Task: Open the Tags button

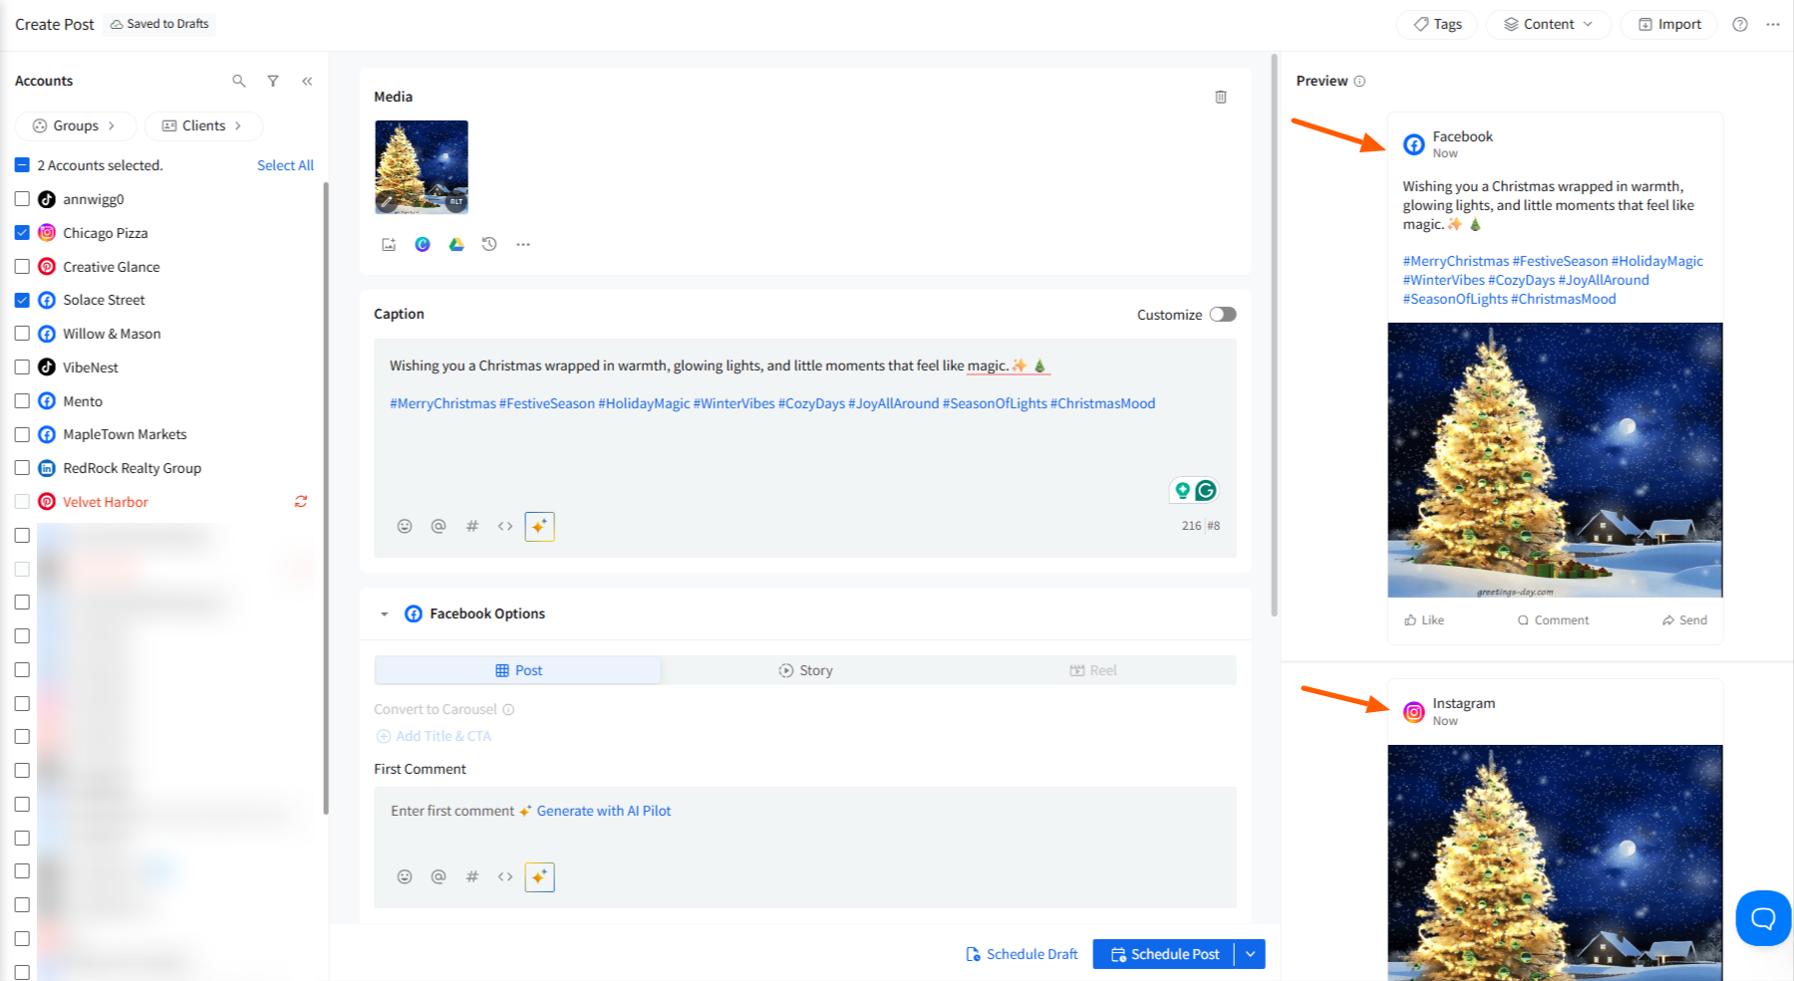Action: pos(1437,24)
